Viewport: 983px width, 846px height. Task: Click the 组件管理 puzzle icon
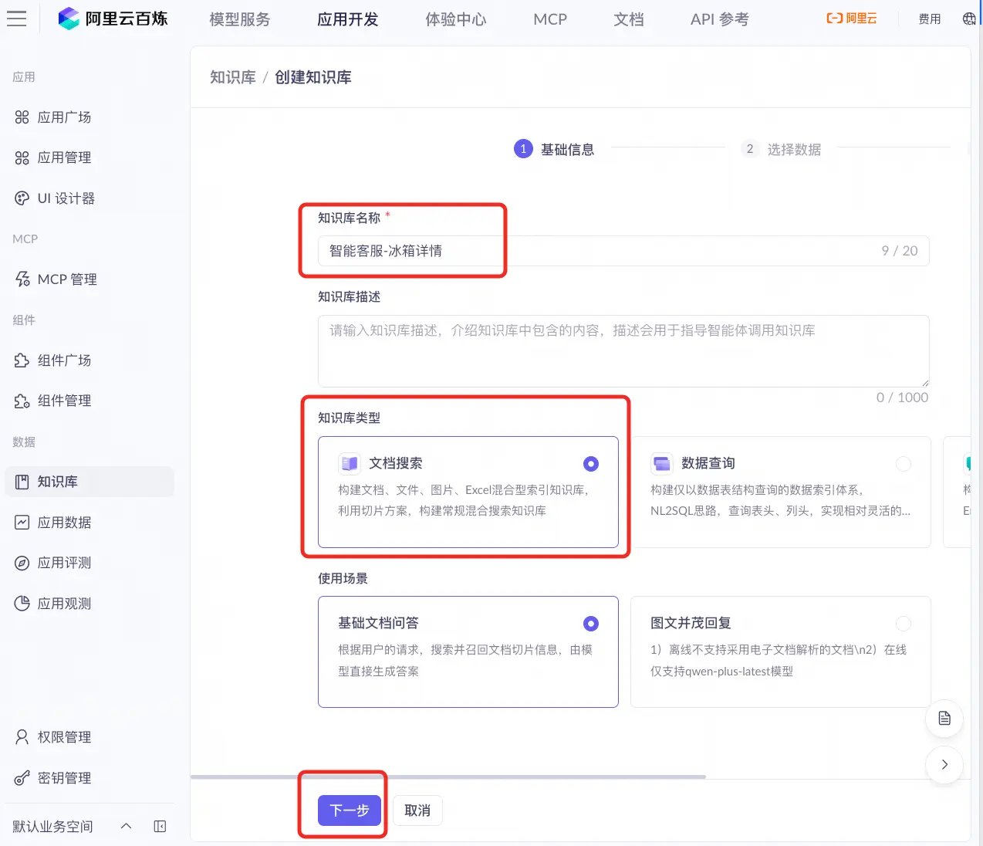pyautogui.click(x=22, y=401)
